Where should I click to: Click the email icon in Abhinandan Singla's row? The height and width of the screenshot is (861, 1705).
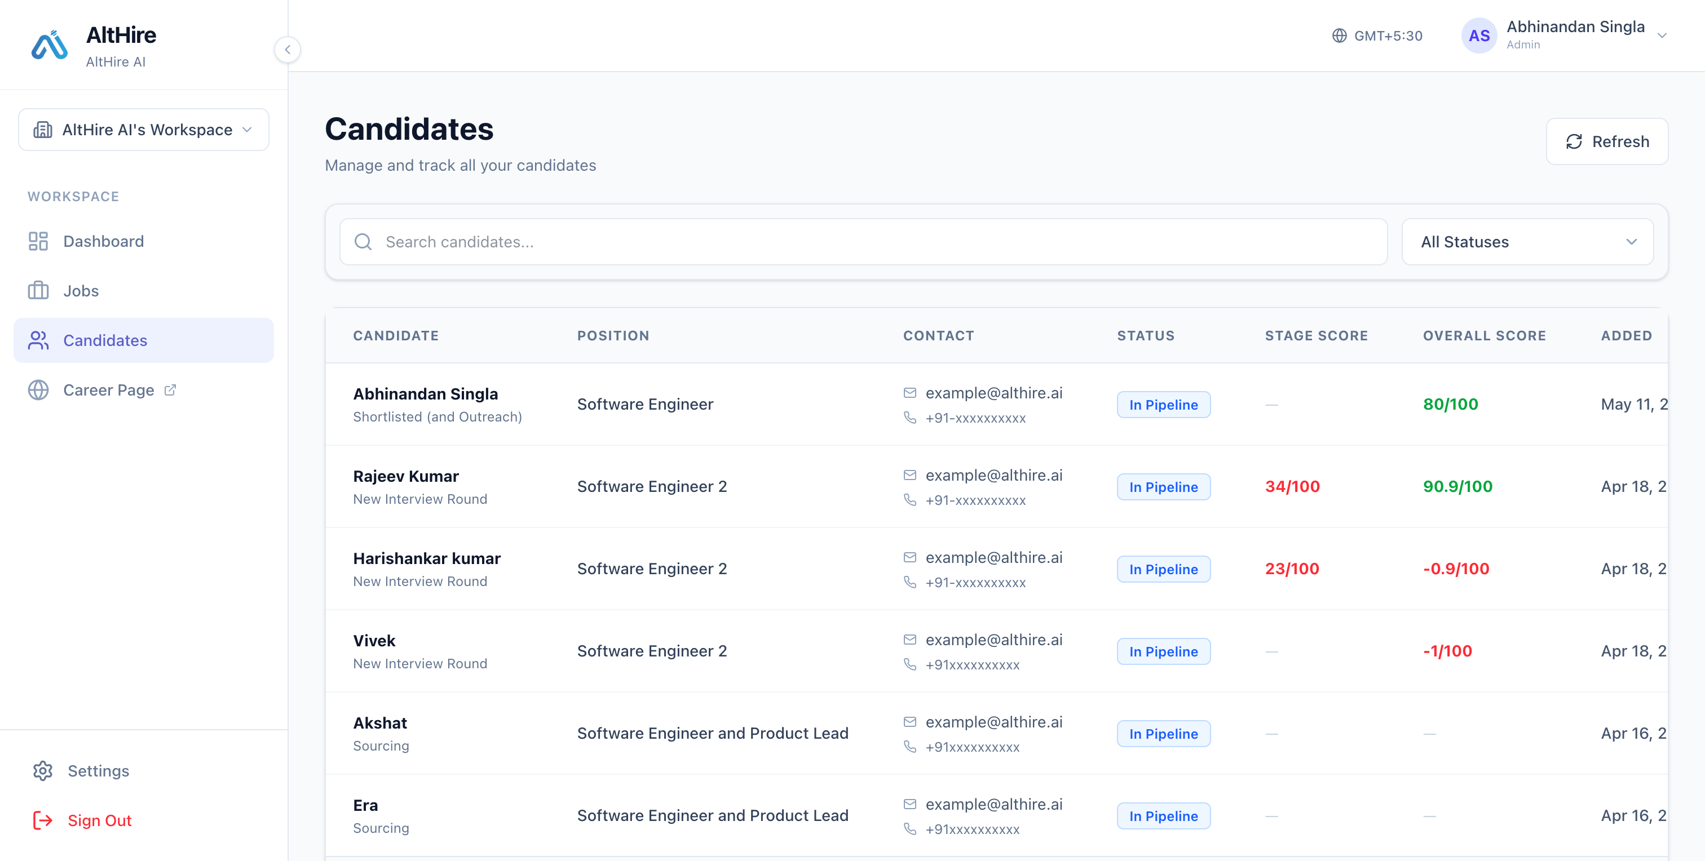coord(910,393)
